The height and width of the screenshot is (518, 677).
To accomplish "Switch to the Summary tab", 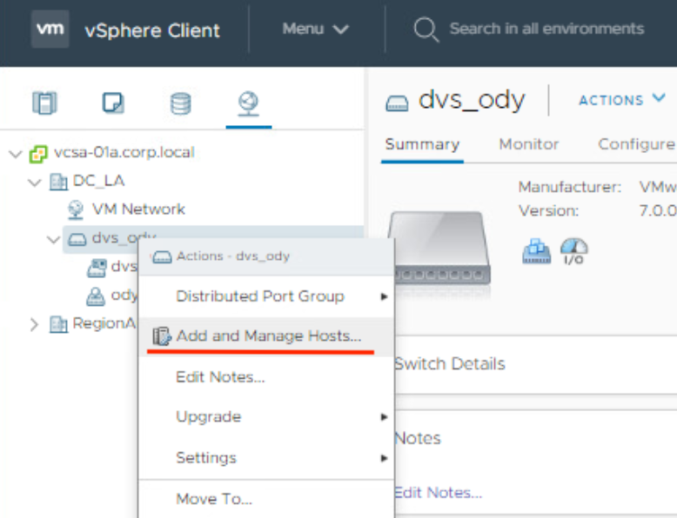I will coord(422,144).
